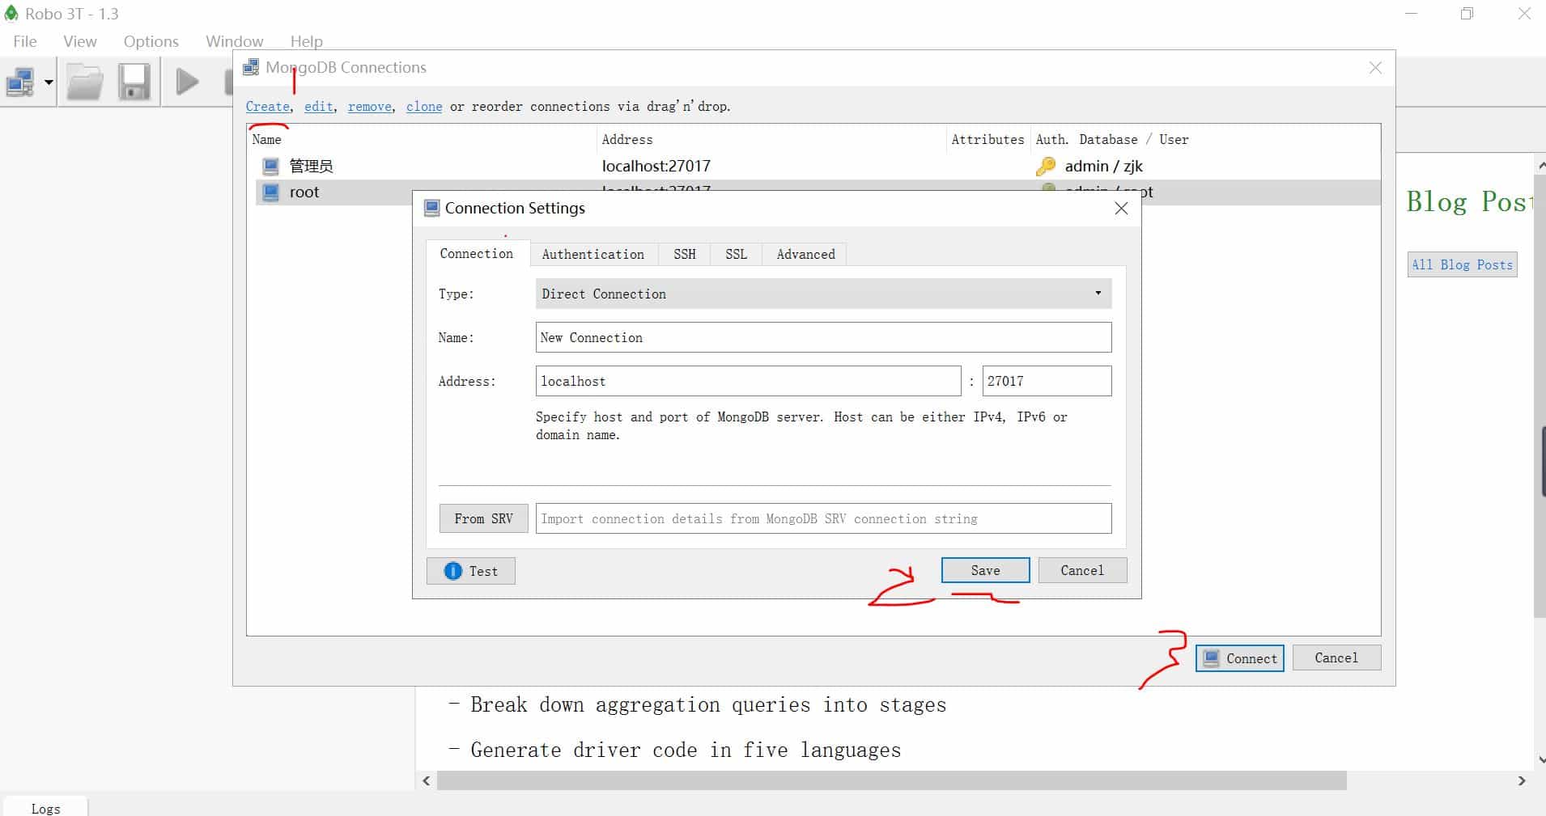Minimize the Robo 3T window

click(1412, 14)
